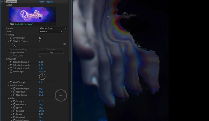Click the circular link cursor overlay
Viewport: 209px width, 121px height.
[61, 95]
